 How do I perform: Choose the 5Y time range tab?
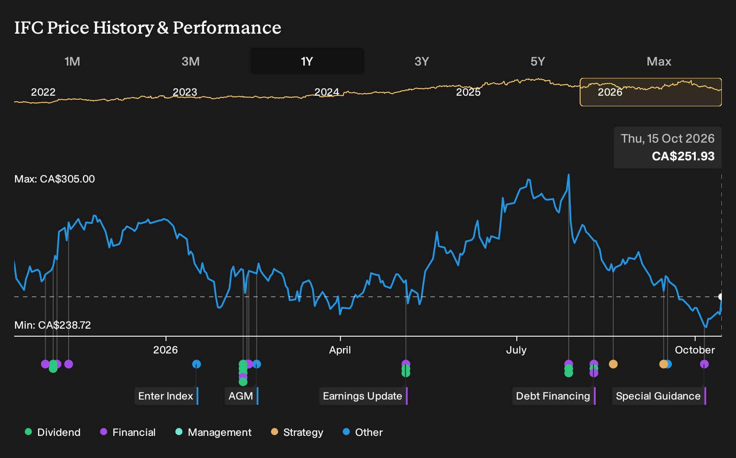coord(538,62)
